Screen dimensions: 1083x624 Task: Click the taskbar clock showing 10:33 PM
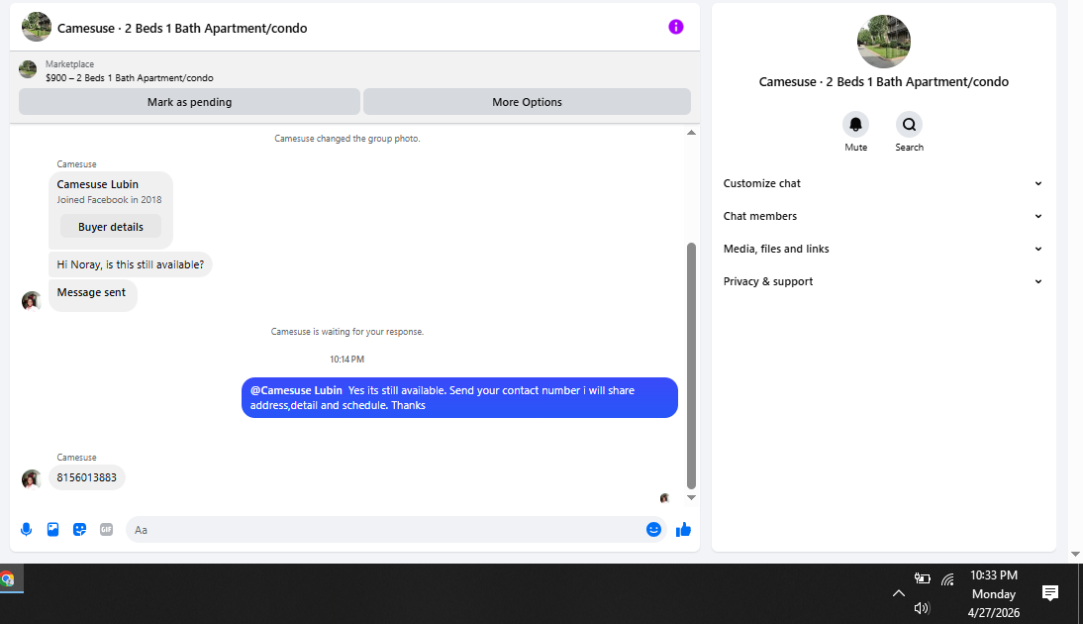[x=993, y=593]
